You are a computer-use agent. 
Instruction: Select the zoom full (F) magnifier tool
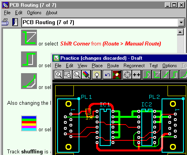click(58, 75)
